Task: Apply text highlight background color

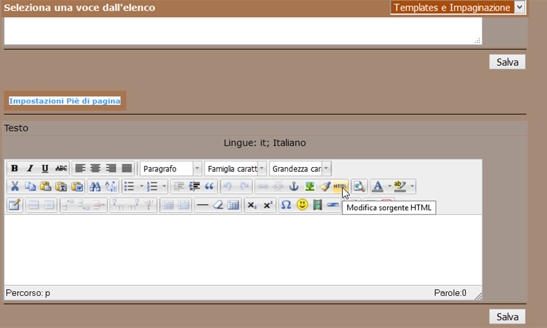Action: pyautogui.click(x=400, y=186)
